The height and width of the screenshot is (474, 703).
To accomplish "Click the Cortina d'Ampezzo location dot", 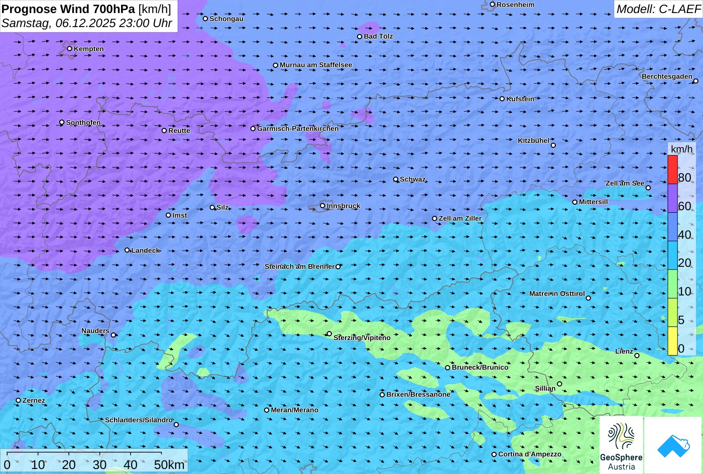I will coord(494,454).
